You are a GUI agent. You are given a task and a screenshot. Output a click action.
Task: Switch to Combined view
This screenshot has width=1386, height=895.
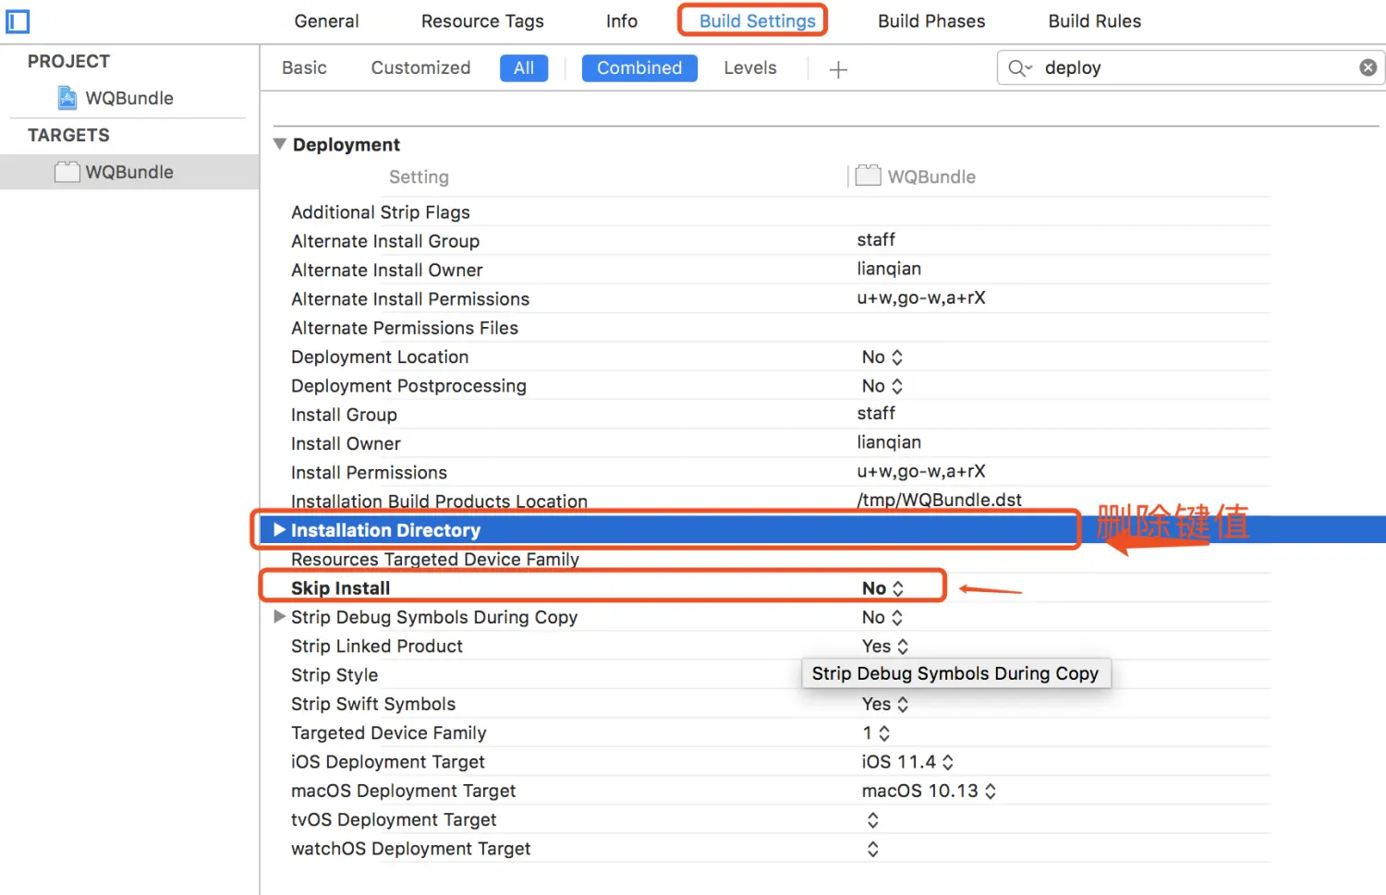(x=639, y=67)
